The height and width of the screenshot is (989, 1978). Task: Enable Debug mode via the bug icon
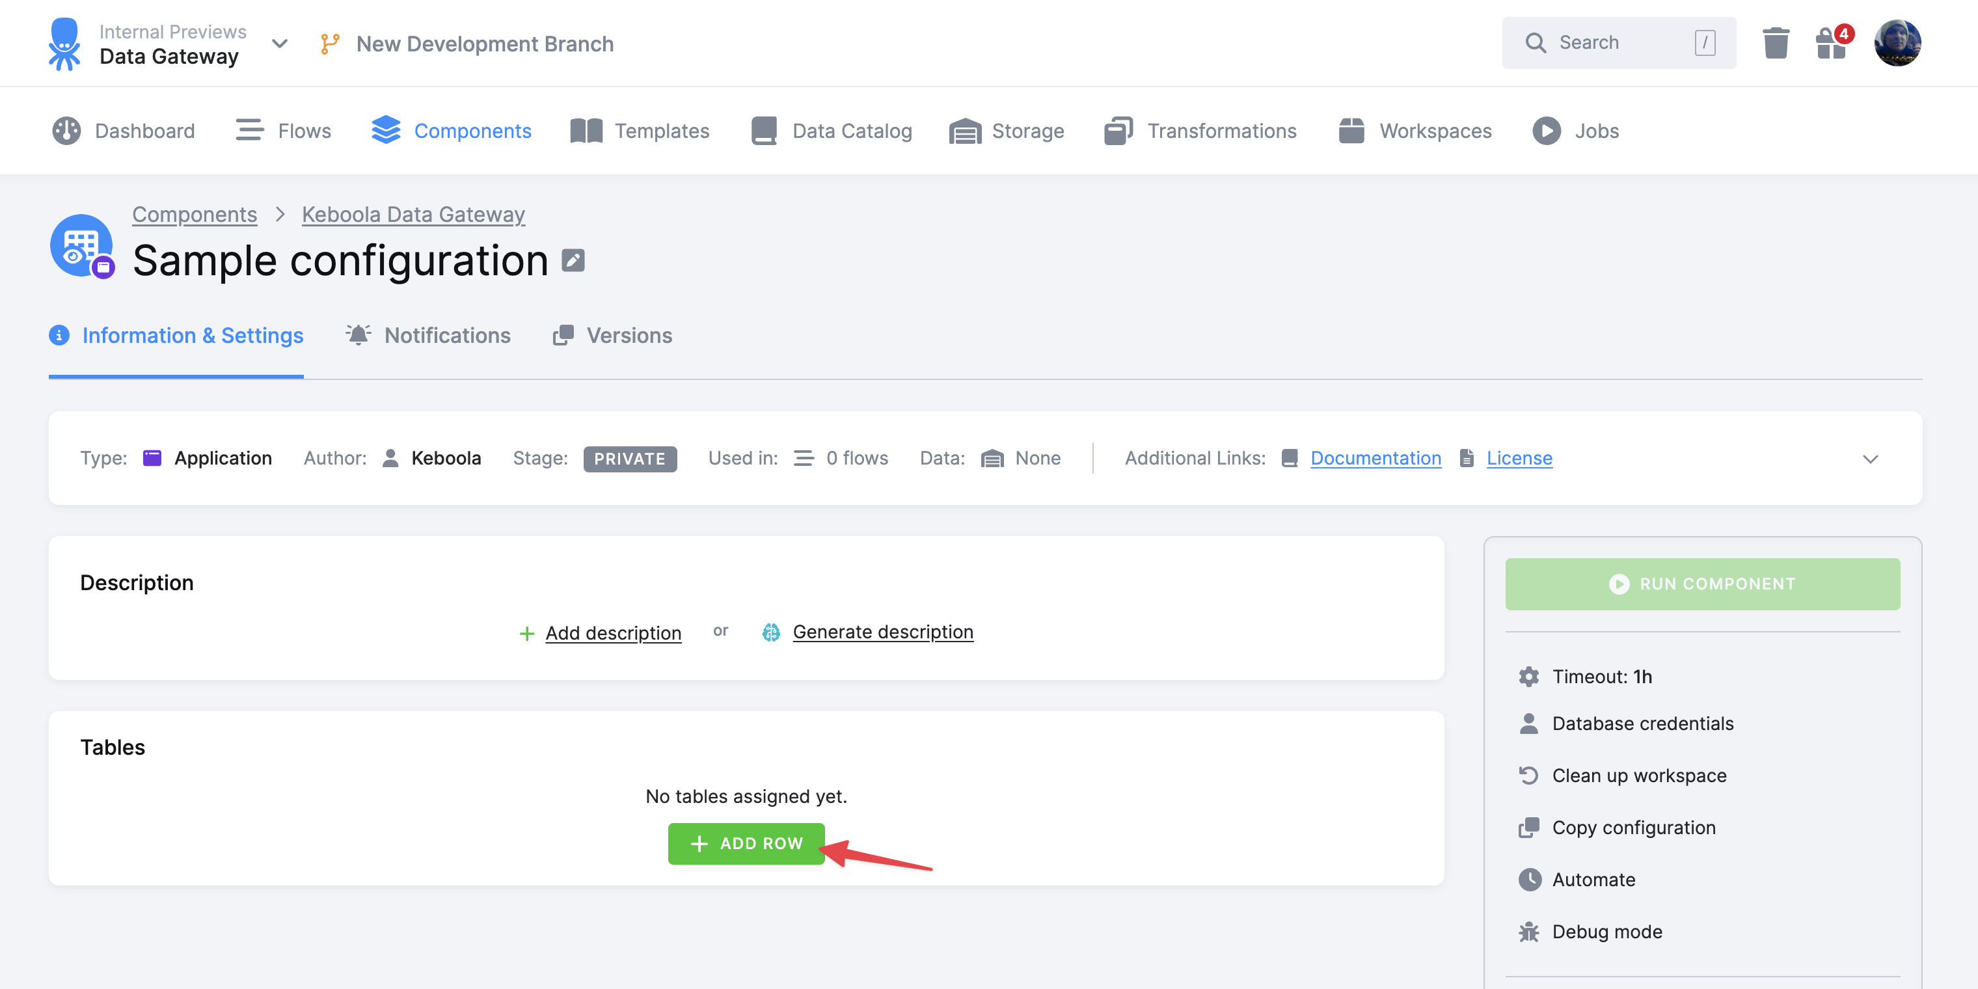1529,931
